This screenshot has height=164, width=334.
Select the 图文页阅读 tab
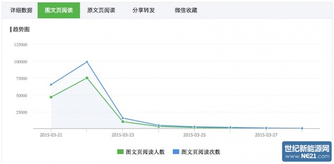click(59, 10)
